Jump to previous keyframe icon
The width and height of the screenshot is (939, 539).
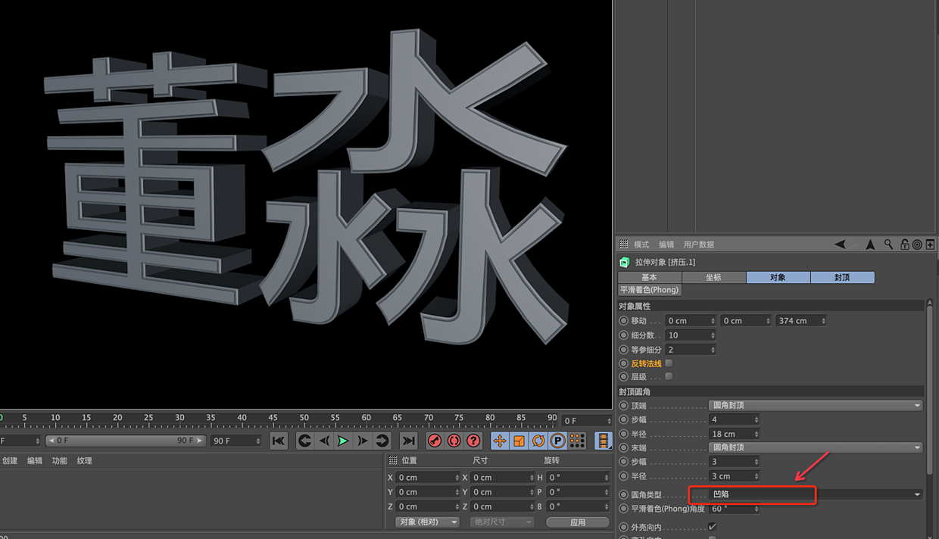304,441
